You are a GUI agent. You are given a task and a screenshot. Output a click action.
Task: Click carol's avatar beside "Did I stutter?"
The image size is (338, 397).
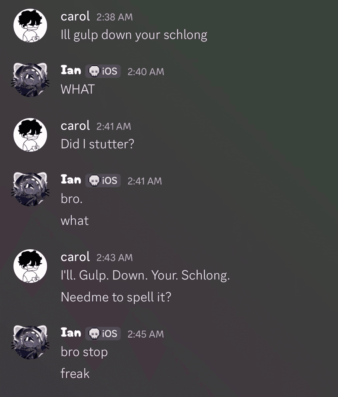click(x=30, y=135)
